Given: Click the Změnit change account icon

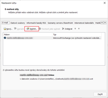Looking at the screenshot, I should (28, 29).
